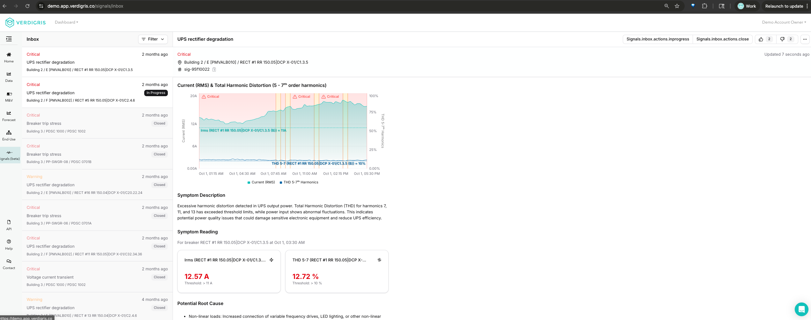This screenshot has height=320, width=811.
Task: Open the more options ellipsis menu
Action: (805, 39)
